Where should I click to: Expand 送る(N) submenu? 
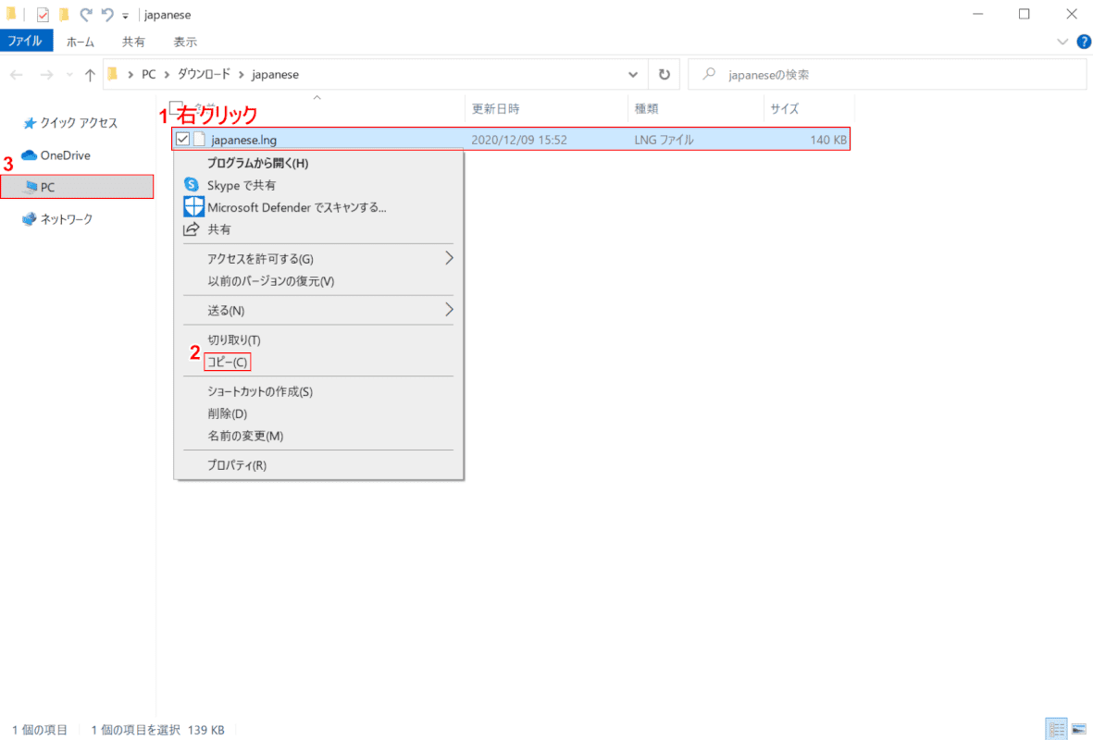[318, 310]
